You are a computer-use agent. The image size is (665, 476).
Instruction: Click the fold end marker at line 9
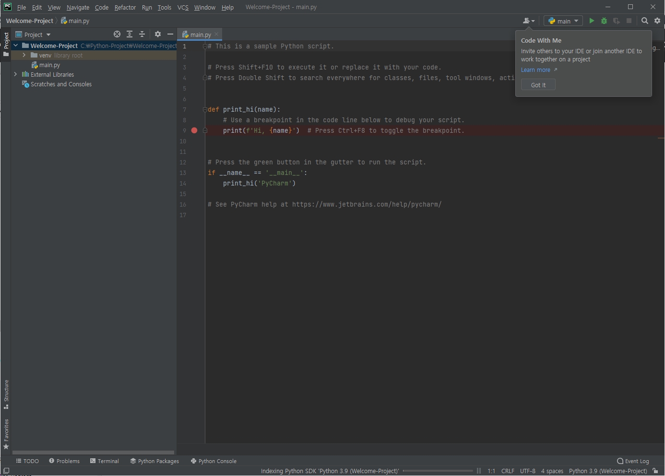click(x=205, y=130)
